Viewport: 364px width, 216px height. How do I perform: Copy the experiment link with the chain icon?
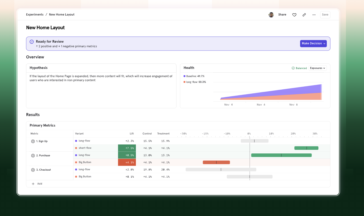pyautogui.click(x=304, y=15)
